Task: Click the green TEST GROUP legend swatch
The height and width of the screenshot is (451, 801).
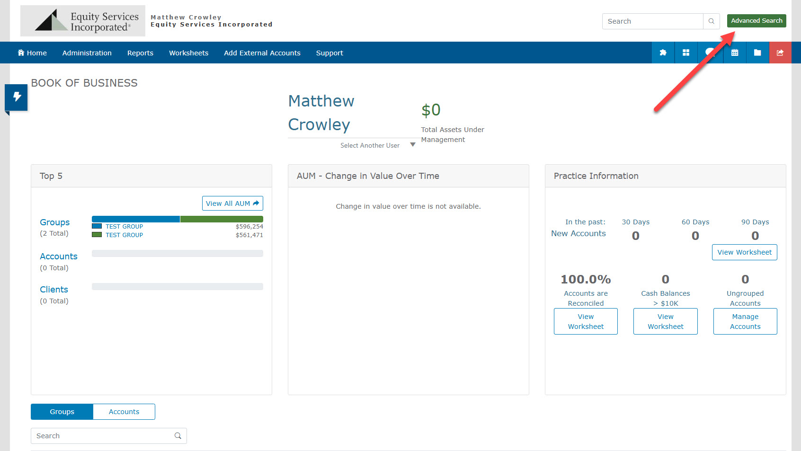Action: (x=97, y=235)
